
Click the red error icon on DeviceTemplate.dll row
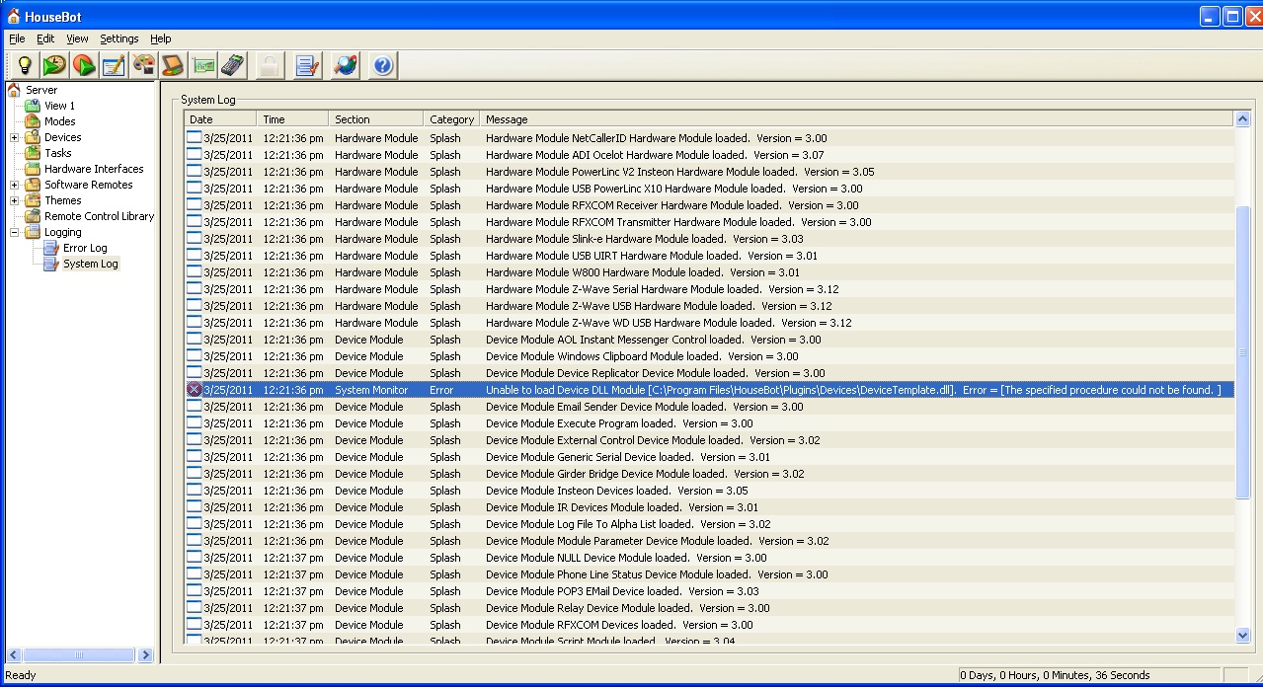click(195, 390)
